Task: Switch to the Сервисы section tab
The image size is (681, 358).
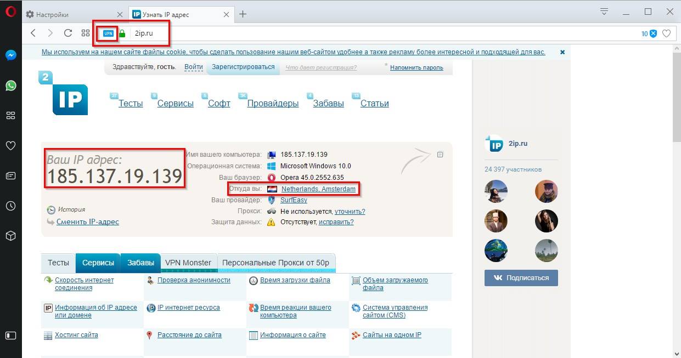Action: [x=98, y=263]
